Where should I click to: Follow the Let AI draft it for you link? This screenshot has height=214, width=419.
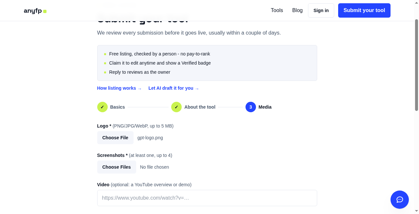[174, 88]
